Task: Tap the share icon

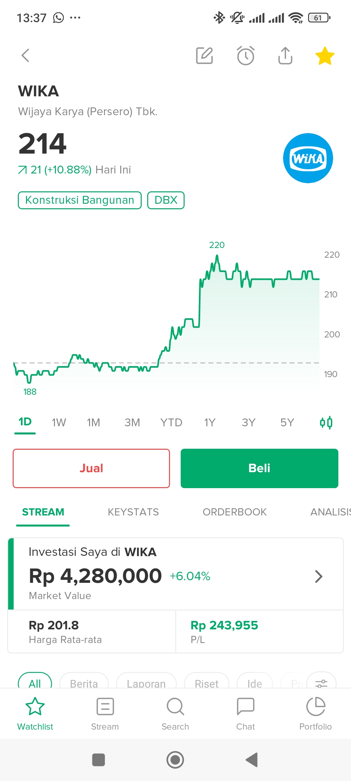Action: pyautogui.click(x=285, y=56)
